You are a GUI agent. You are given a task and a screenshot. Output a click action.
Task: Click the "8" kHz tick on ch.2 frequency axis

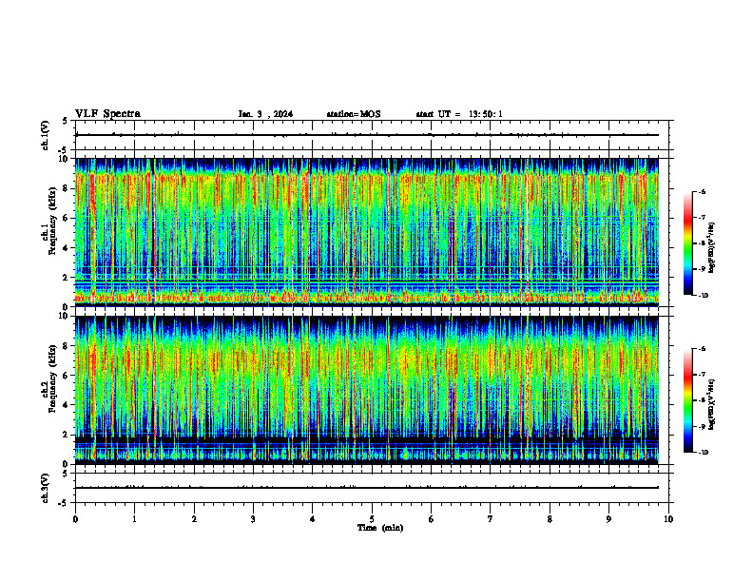(x=67, y=346)
